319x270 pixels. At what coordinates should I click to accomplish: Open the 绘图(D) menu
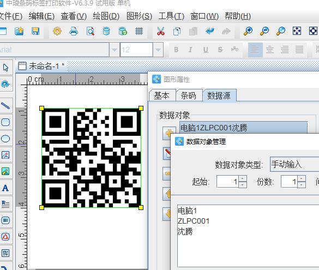coord(106,16)
